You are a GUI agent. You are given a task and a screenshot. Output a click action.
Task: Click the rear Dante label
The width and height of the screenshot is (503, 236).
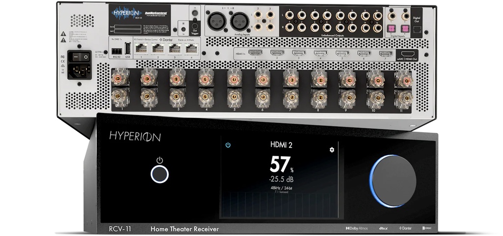point(166,39)
